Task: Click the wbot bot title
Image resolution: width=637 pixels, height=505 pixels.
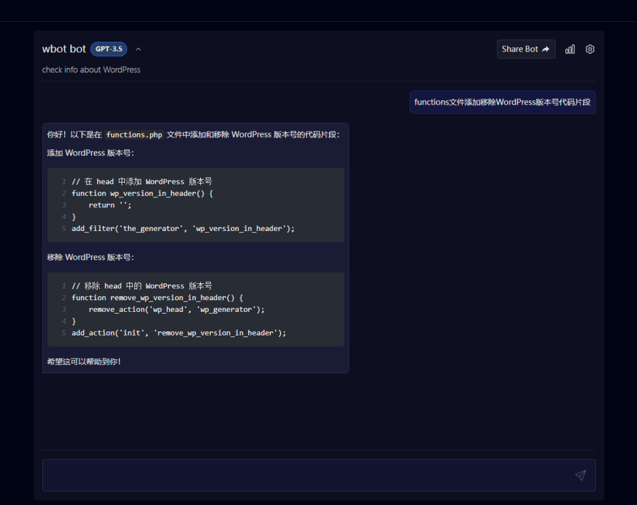Action: pyautogui.click(x=64, y=49)
